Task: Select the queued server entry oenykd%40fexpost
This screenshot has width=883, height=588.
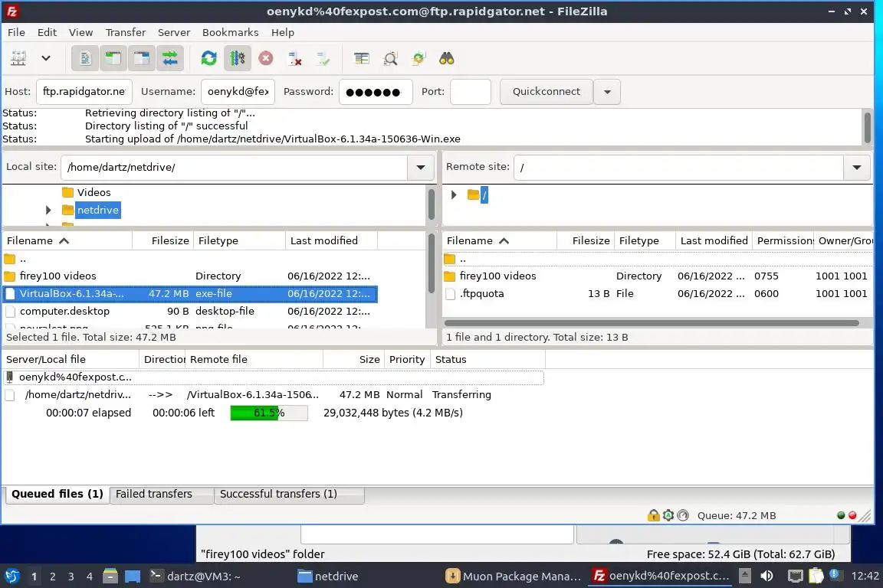Action: tap(273, 377)
